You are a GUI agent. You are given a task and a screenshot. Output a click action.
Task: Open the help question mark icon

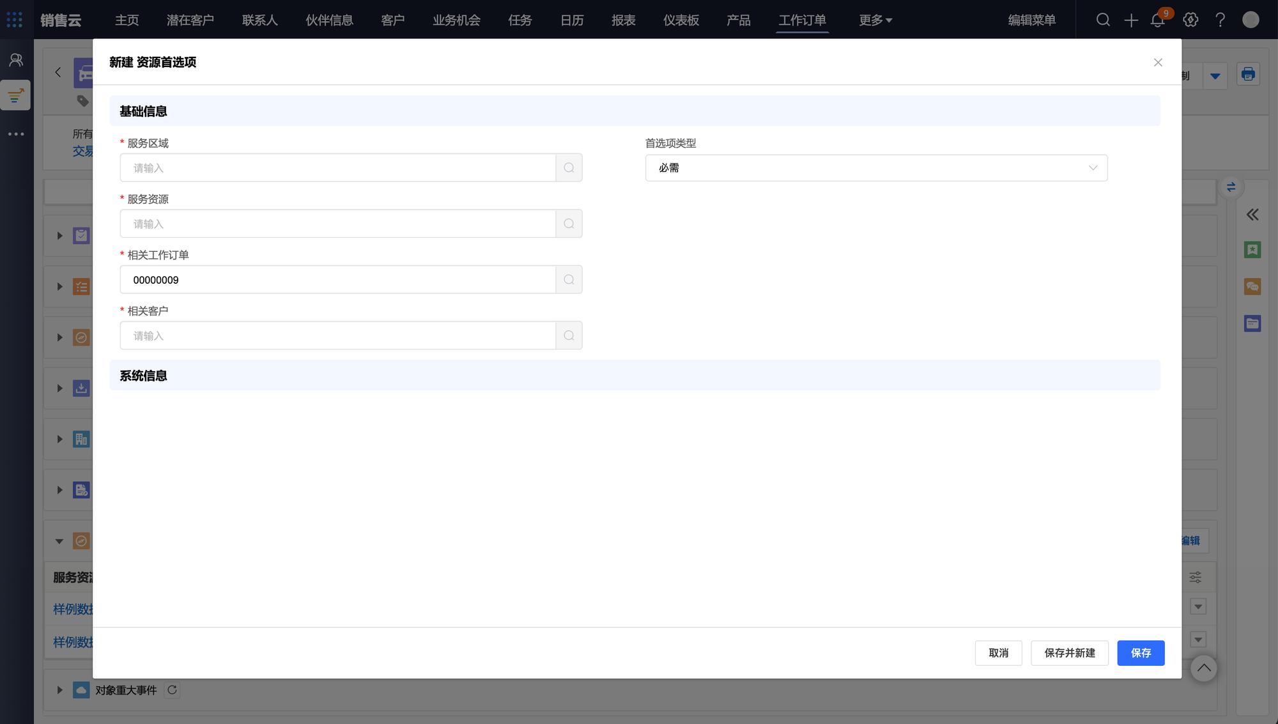coord(1220,20)
